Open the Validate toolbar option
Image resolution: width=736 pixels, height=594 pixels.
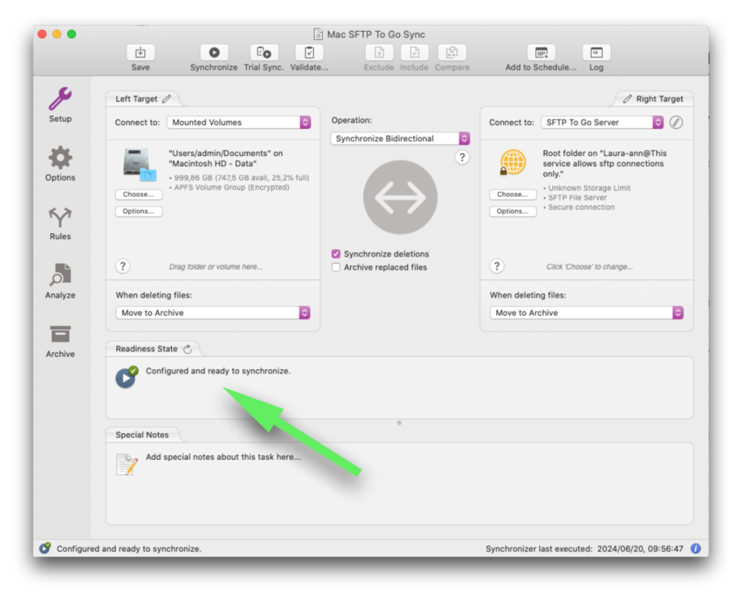tap(309, 52)
